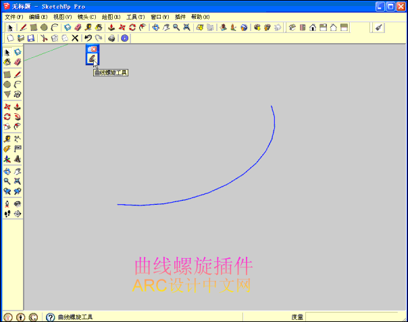
Task: Save model with the floppy disk icon
Action: [x=31, y=38]
